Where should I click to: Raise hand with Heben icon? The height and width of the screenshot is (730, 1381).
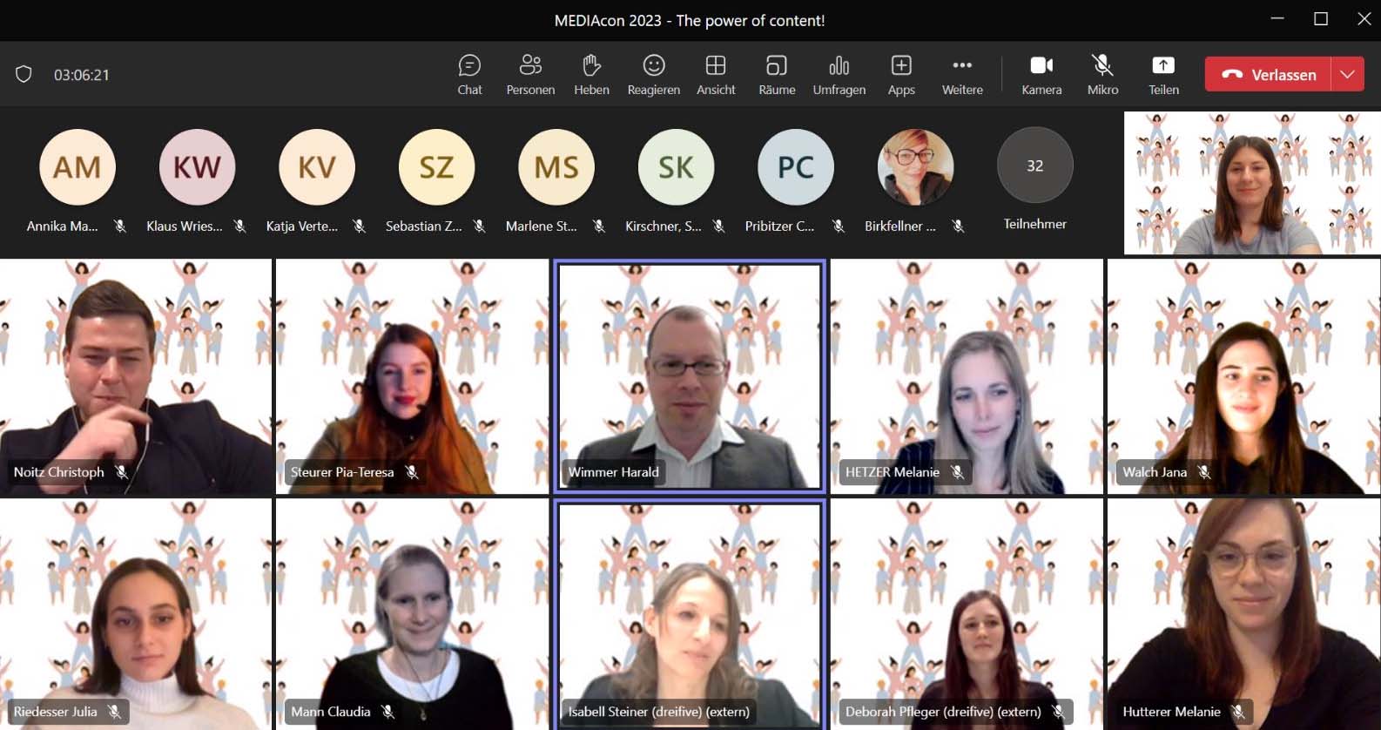[591, 75]
